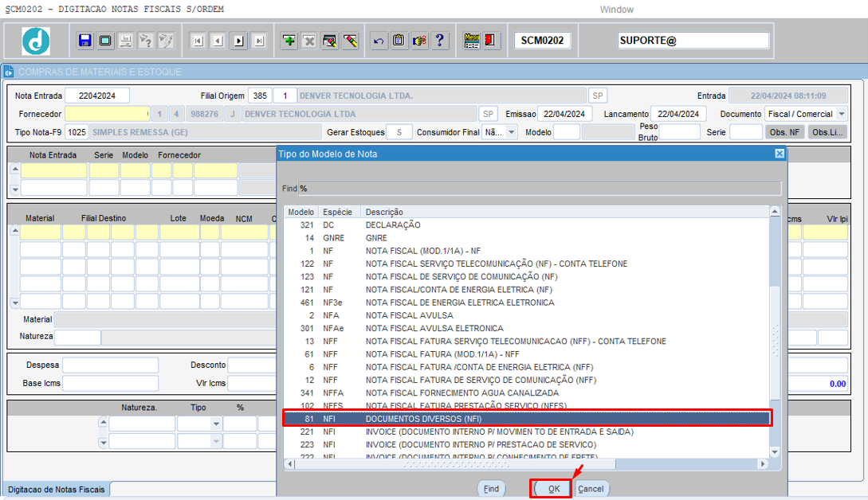868x500 pixels.
Task: Click the Obs. NF button
Action: 784,132
